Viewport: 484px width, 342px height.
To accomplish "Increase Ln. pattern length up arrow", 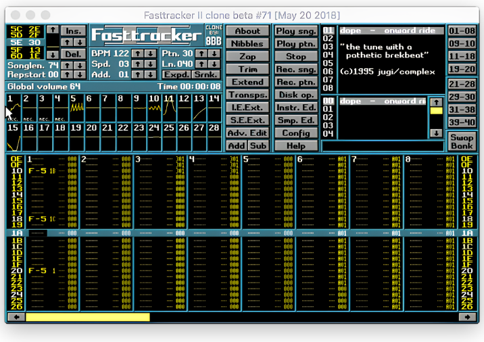I will (x=201, y=64).
